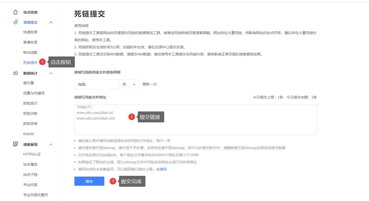This screenshot has height=201, width=369.
Task: Select 普通收录 menu item
Action: pos(30,42)
